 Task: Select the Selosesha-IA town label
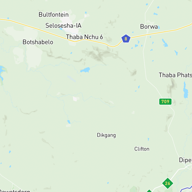pyautogui.click(x=63, y=26)
